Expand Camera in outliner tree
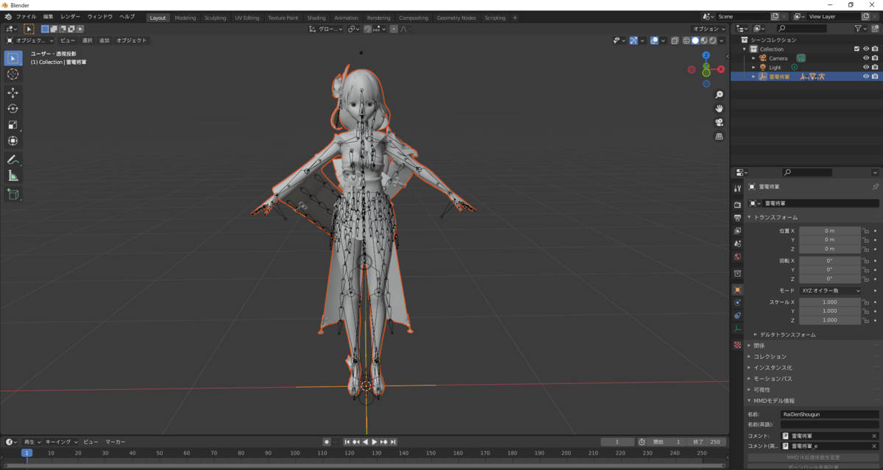The height and width of the screenshot is (470, 883). coord(753,58)
